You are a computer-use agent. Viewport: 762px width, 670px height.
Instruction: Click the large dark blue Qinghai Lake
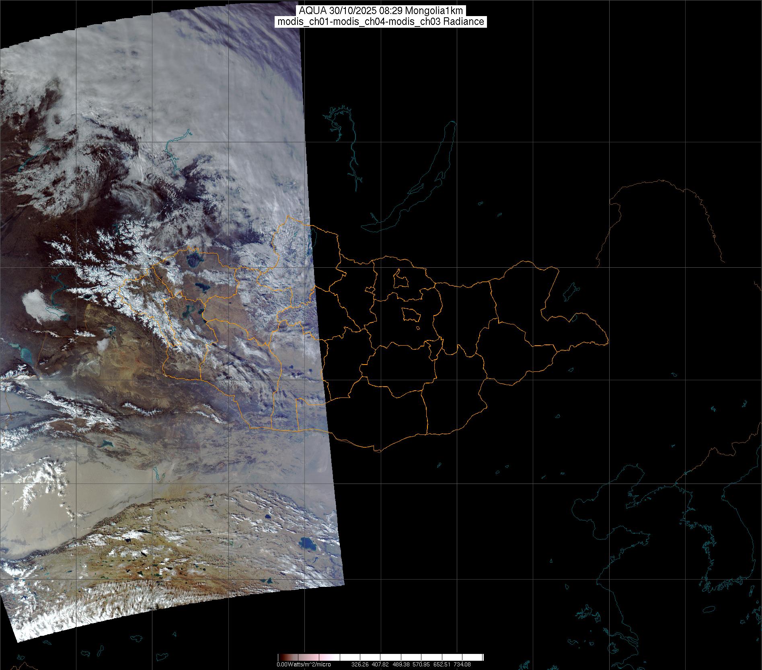[308, 545]
